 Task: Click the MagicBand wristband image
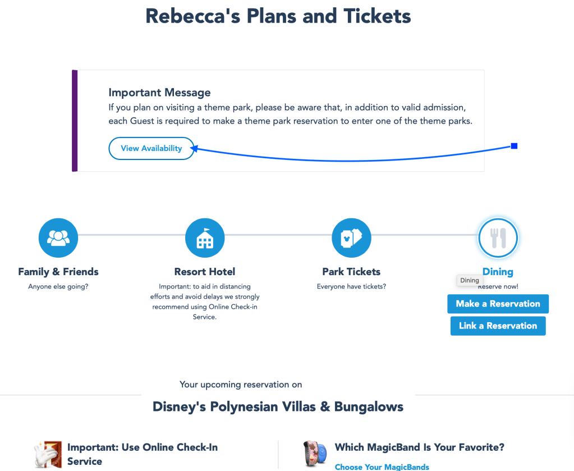click(x=314, y=454)
